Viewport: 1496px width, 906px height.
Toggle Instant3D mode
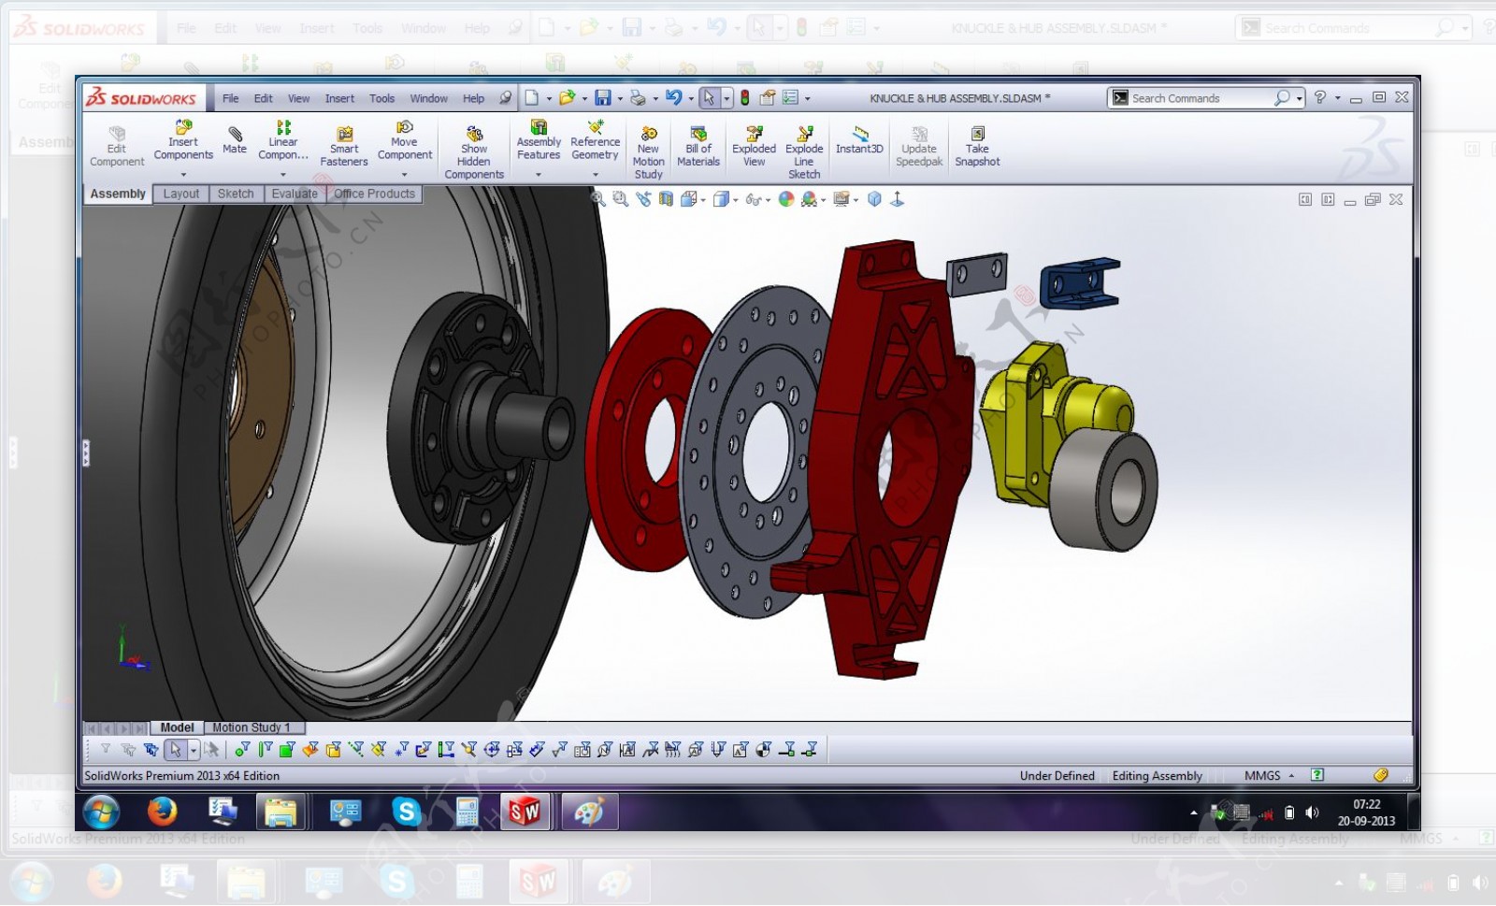click(x=859, y=140)
